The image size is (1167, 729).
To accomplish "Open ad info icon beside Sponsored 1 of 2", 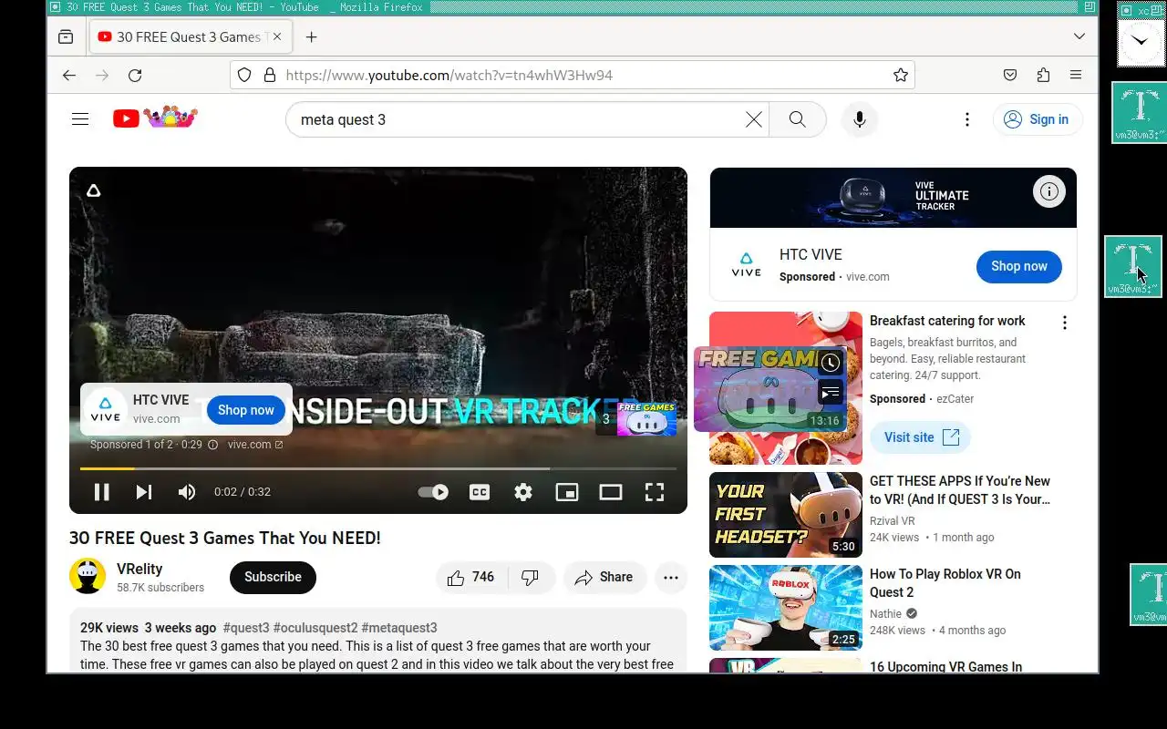I will coord(212,445).
